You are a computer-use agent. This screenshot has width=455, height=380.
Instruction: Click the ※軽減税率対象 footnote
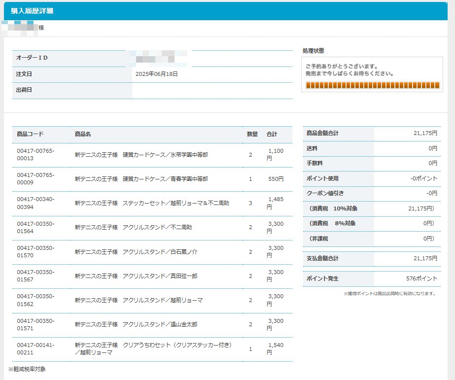[x=27, y=369]
